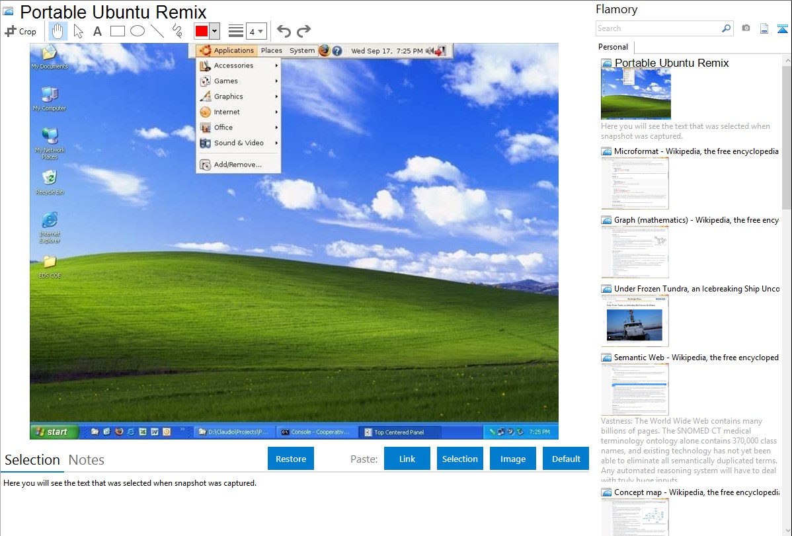Select the rectangle drawing tool
The width and height of the screenshot is (792, 536).
click(x=117, y=31)
